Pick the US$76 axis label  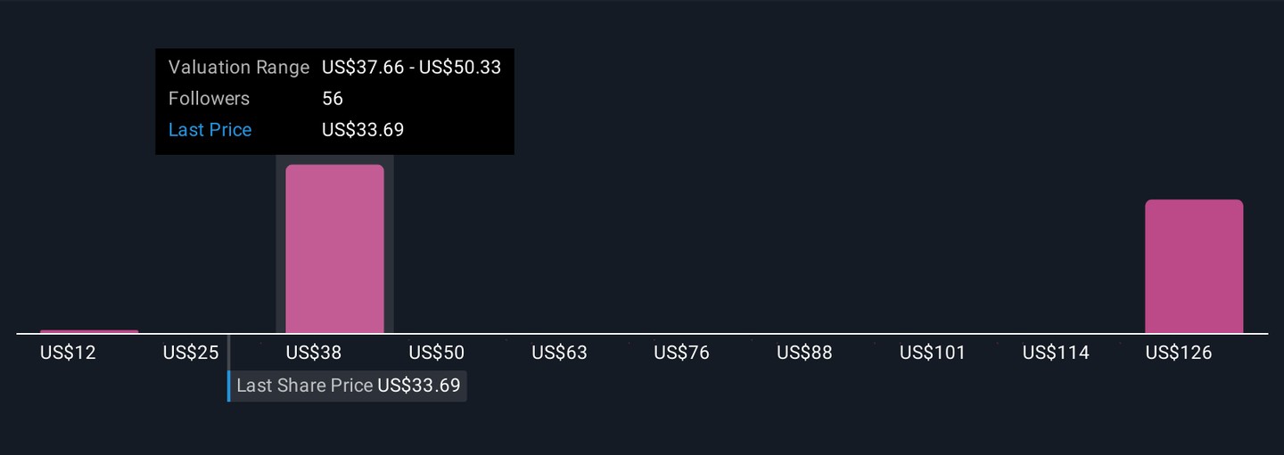[681, 353]
